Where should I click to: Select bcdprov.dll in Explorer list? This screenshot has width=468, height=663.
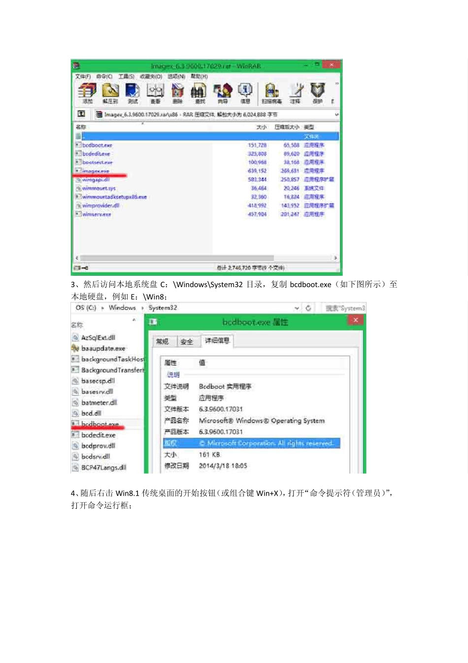click(98, 446)
